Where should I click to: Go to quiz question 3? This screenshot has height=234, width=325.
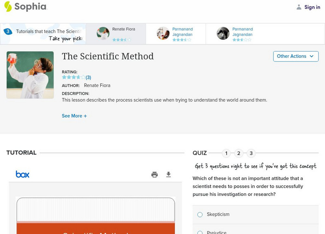[x=251, y=153]
